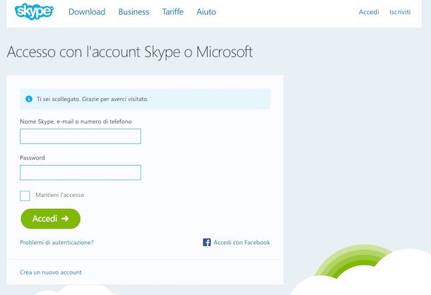This screenshot has width=431, height=295.
Task: Open Problemi di autenticazione? link
Action: pyautogui.click(x=57, y=242)
